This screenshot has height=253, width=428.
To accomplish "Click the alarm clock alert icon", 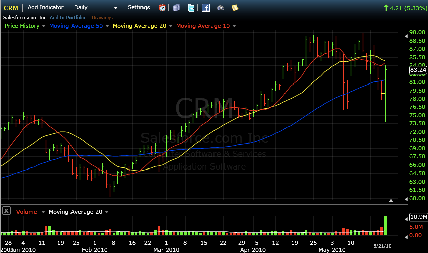I will click(162, 8).
